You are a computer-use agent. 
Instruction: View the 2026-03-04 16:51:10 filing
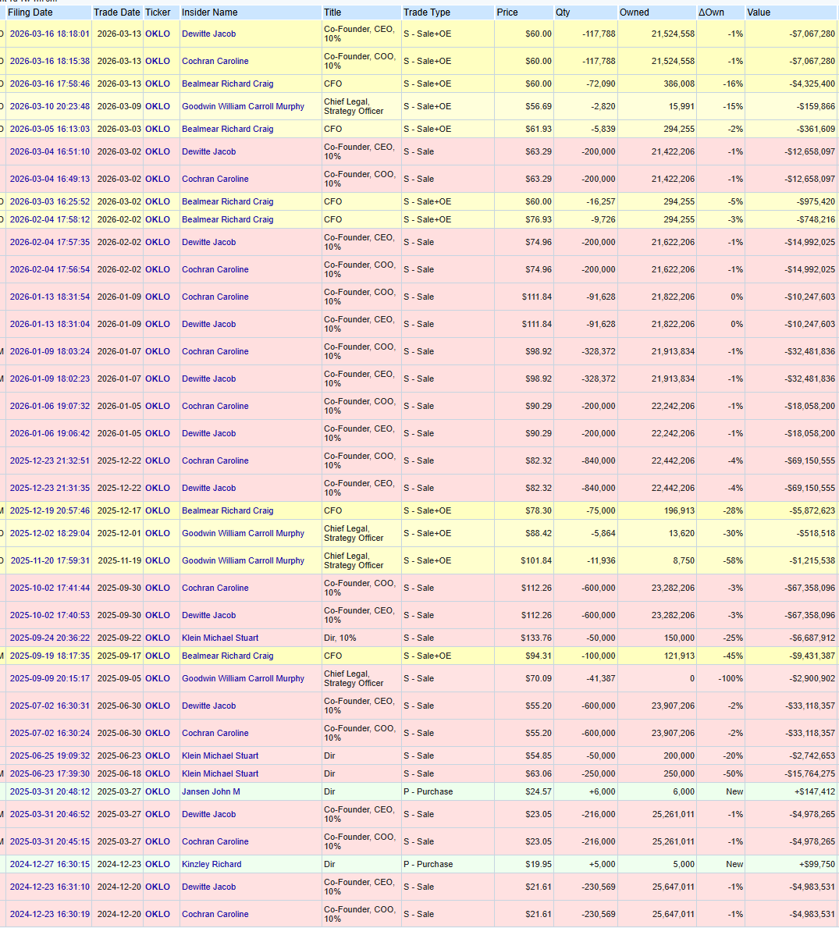(50, 151)
